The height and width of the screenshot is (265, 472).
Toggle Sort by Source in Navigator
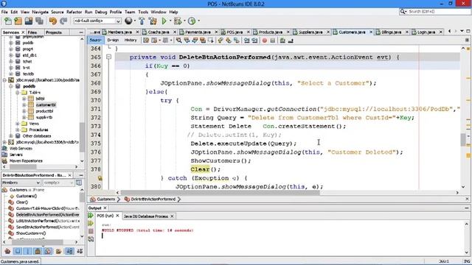80,251
